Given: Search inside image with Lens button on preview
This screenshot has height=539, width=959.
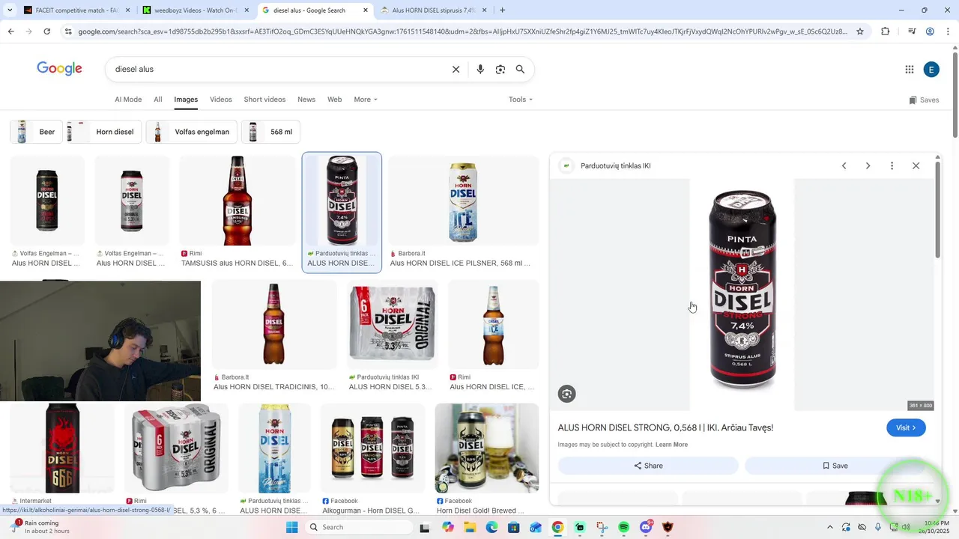Looking at the screenshot, I should click(567, 394).
